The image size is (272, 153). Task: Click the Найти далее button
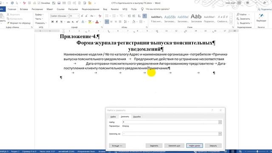(195, 146)
